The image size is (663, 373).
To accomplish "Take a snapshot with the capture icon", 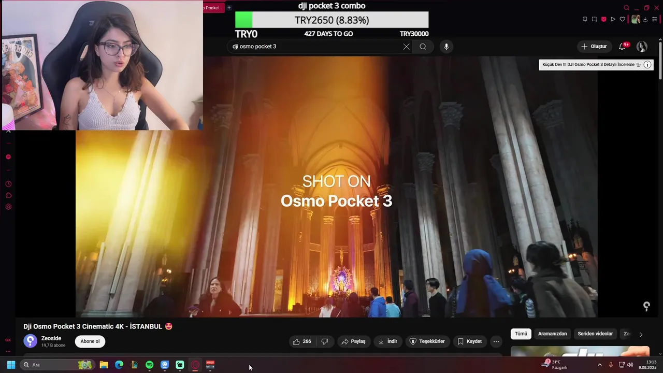I will tap(594, 19).
